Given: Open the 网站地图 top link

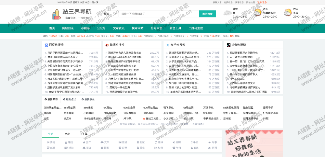Looking at the screenshot, I should (x=251, y=3).
